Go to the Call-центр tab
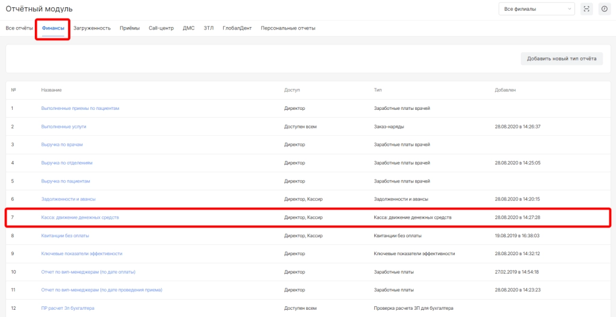This screenshot has width=616, height=317. click(x=162, y=28)
